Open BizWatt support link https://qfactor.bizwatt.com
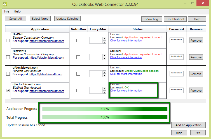 point(47,41)
